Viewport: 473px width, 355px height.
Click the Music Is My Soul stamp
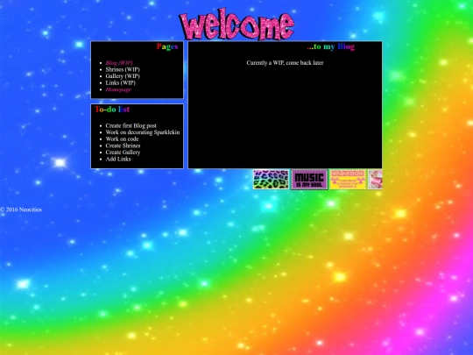click(309, 180)
